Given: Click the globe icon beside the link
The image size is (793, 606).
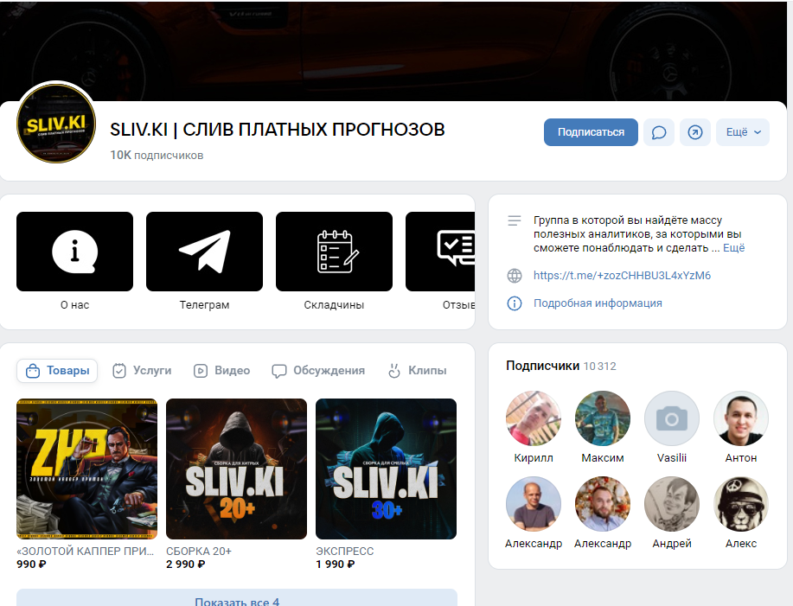Looking at the screenshot, I should (x=515, y=276).
